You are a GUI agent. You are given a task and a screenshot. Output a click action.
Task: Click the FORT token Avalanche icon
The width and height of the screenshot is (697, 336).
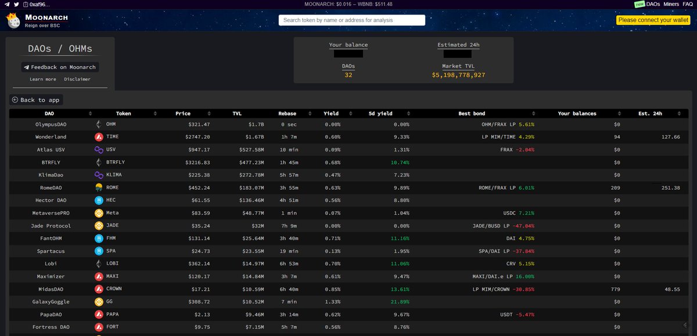click(x=99, y=327)
